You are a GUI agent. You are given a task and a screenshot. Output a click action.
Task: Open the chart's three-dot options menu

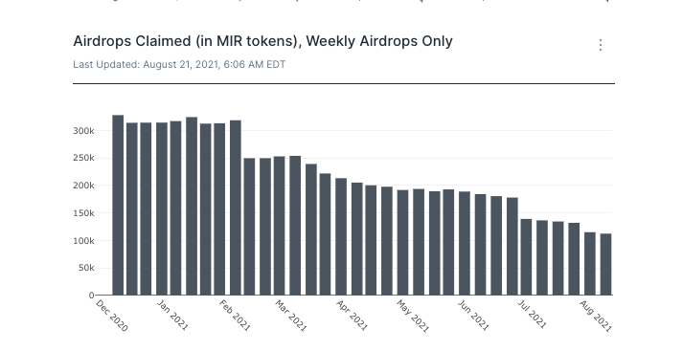tap(601, 45)
